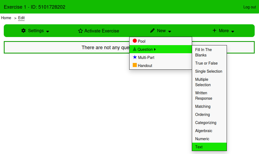259x154 pixels.
Task: Go to Home via breadcrumb
Action: [x=6, y=18]
